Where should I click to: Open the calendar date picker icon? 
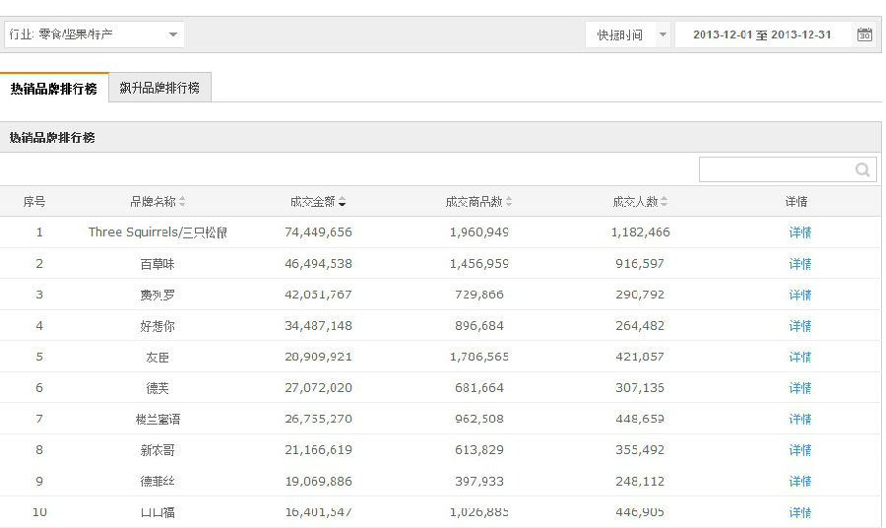click(x=864, y=34)
